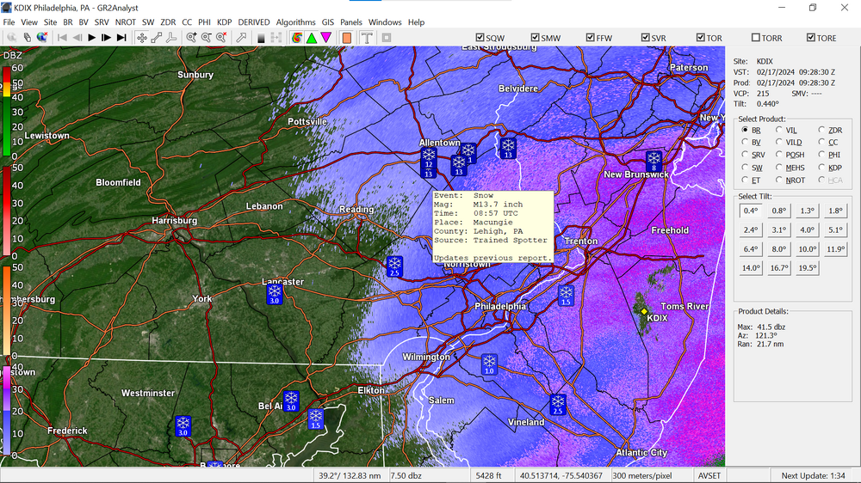Viewport: 861px width, 483px height.
Task: Click the green triangle hail icon
Action: pos(312,37)
